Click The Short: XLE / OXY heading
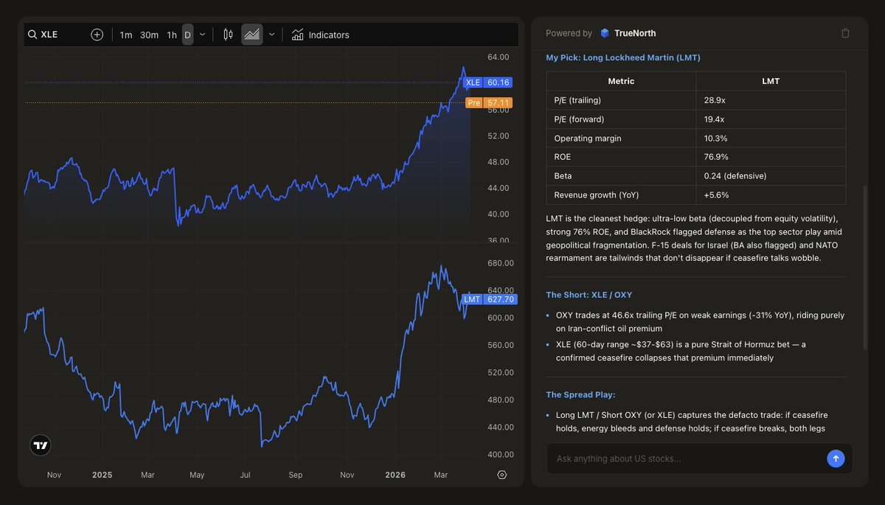Image resolution: width=885 pixels, height=505 pixels. 589,295
